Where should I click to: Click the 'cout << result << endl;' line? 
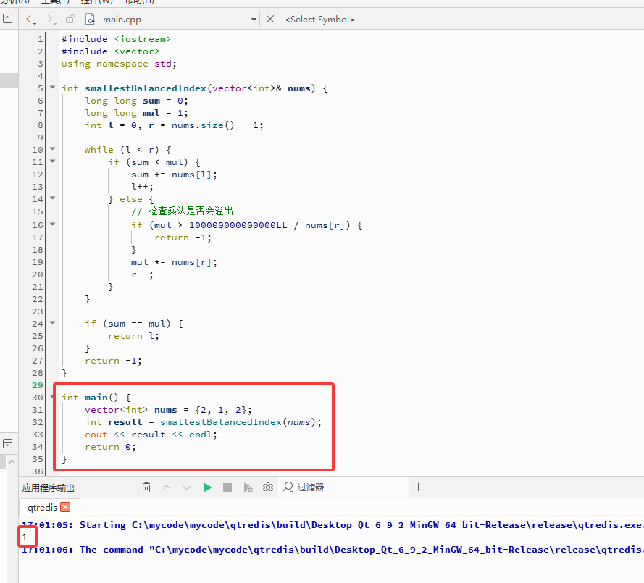[x=151, y=435]
